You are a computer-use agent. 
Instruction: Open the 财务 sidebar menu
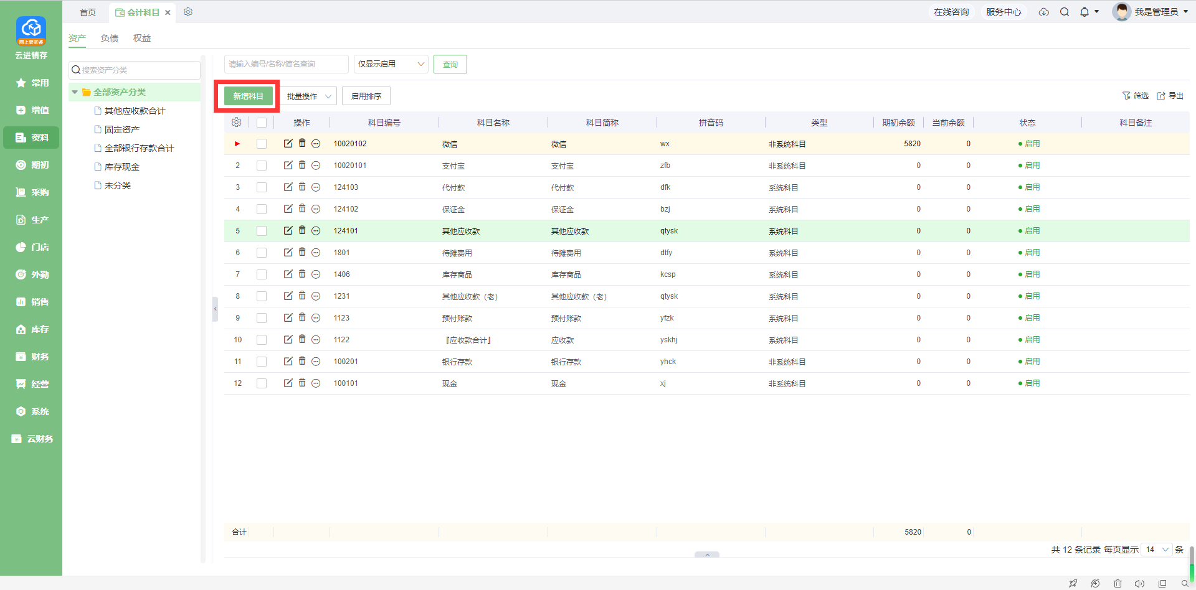31,357
